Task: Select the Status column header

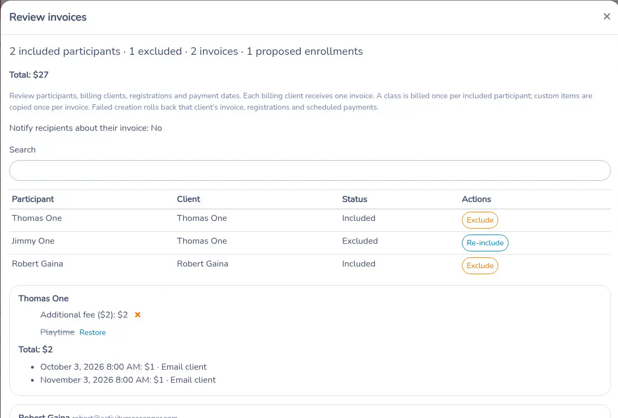Action: pyautogui.click(x=354, y=199)
